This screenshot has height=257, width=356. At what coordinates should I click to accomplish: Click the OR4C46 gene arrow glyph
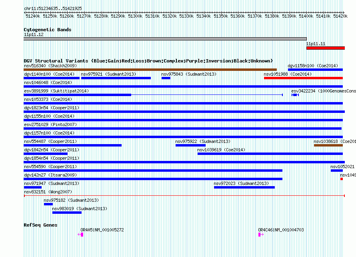[x=261, y=235]
